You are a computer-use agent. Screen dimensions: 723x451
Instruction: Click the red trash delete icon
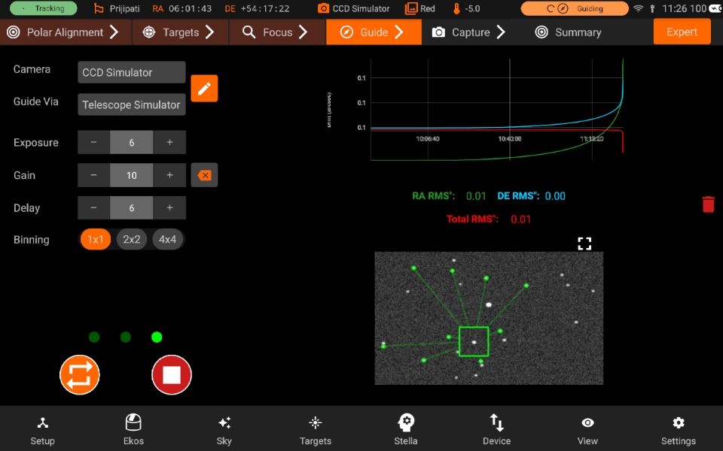[708, 204]
